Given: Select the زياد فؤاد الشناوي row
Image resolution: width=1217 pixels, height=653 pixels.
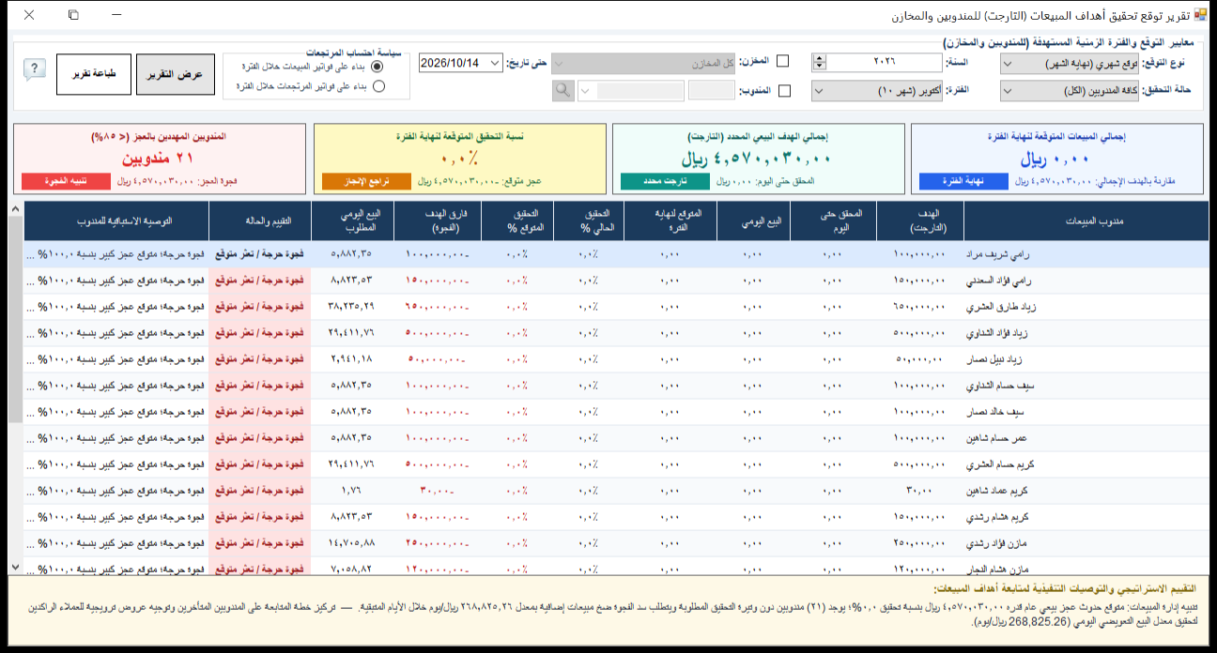Looking at the screenshot, I should coord(616,333).
